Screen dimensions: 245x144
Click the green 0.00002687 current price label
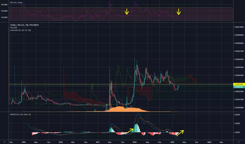[x=238, y=87]
